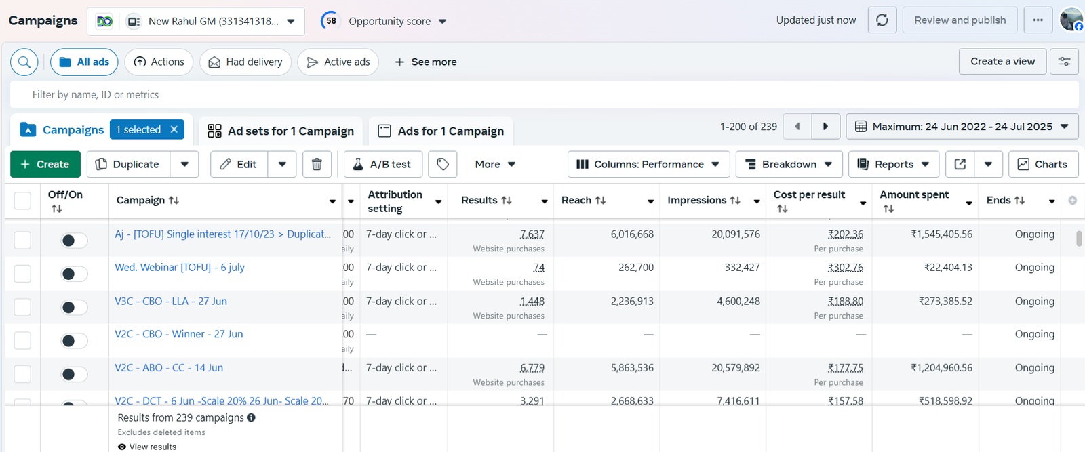
Task: Open the Columns: Performance dropdown
Action: tap(648, 165)
